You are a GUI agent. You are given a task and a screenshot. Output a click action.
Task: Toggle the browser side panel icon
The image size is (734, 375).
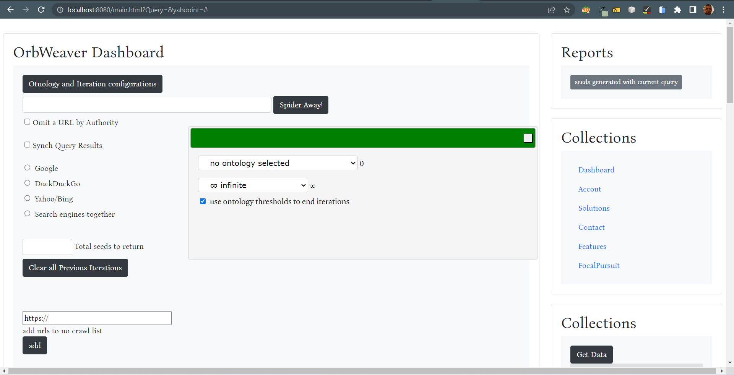coord(693,10)
